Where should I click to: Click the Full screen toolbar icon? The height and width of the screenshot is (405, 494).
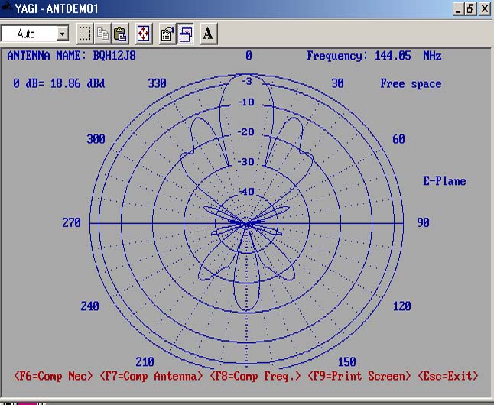click(x=144, y=34)
